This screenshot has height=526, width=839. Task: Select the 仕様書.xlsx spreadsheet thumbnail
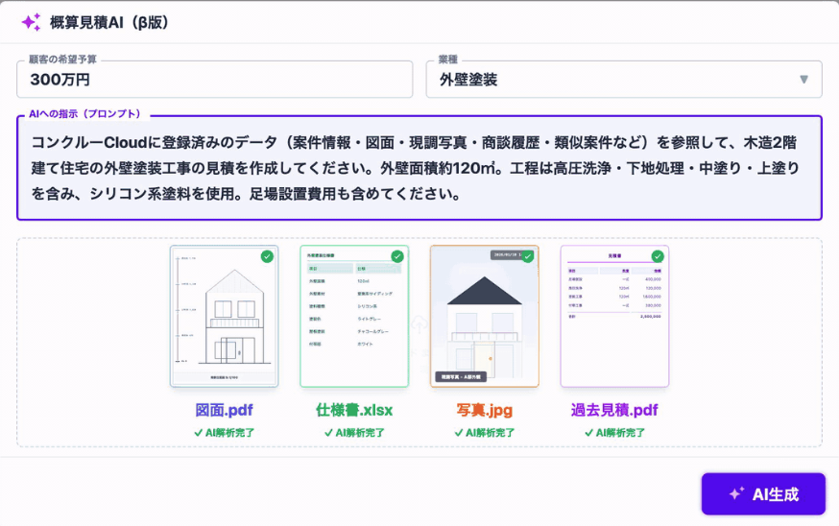click(x=354, y=317)
